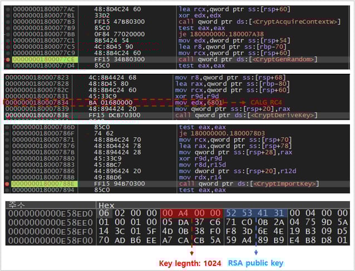Click opcode bytes 44:896424 20
The width and height of the screenshot is (355, 271).
[117, 171]
